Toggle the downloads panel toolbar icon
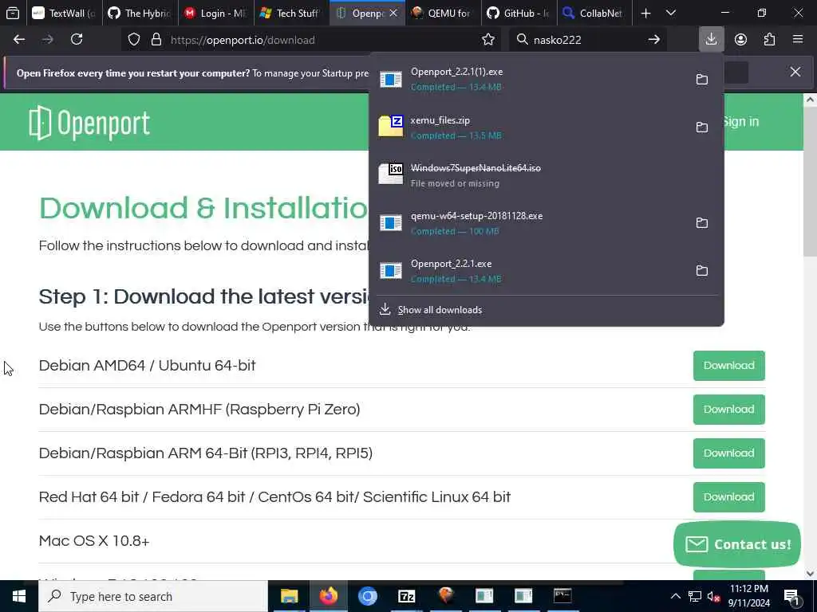The height and width of the screenshot is (612, 817). (711, 40)
